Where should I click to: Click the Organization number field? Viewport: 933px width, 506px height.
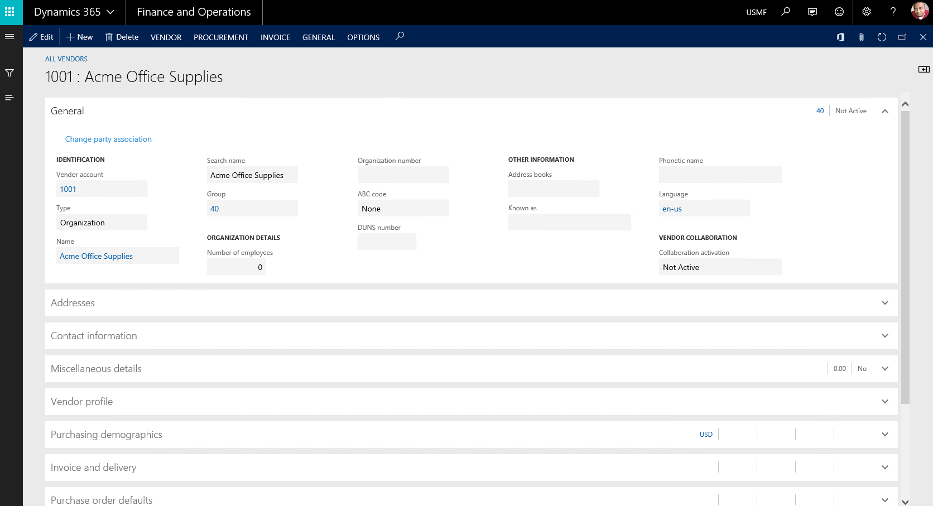coord(403,175)
